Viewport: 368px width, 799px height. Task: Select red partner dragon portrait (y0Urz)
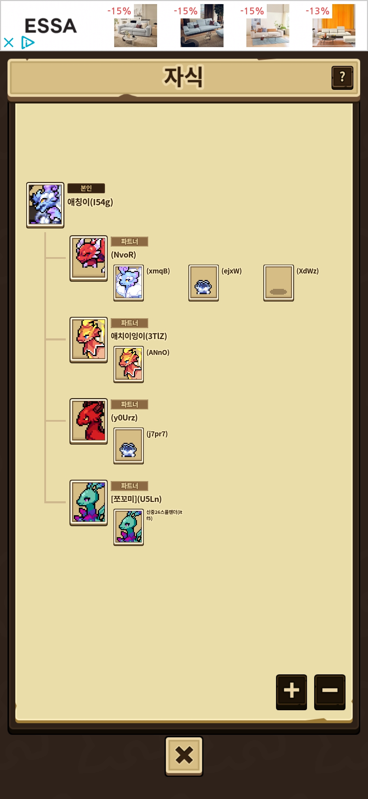pyautogui.click(x=89, y=421)
